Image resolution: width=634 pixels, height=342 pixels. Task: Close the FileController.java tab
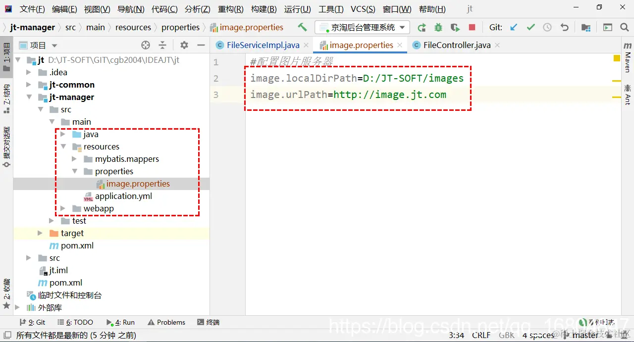[497, 45]
